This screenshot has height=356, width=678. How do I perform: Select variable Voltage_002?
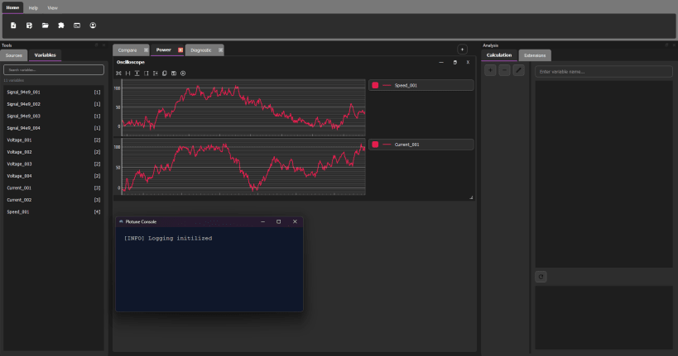tap(54, 152)
